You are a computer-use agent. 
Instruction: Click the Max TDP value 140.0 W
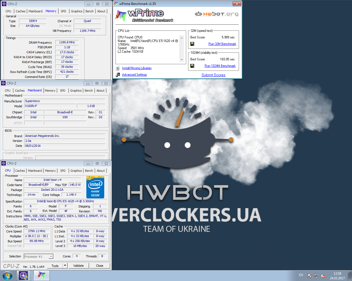pyautogui.click(x=75, y=185)
